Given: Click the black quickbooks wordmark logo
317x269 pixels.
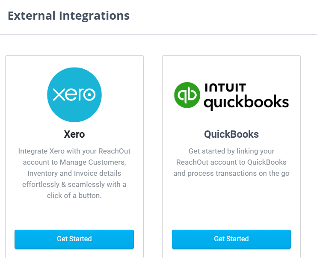Looking at the screenshot, I should pos(246,103).
